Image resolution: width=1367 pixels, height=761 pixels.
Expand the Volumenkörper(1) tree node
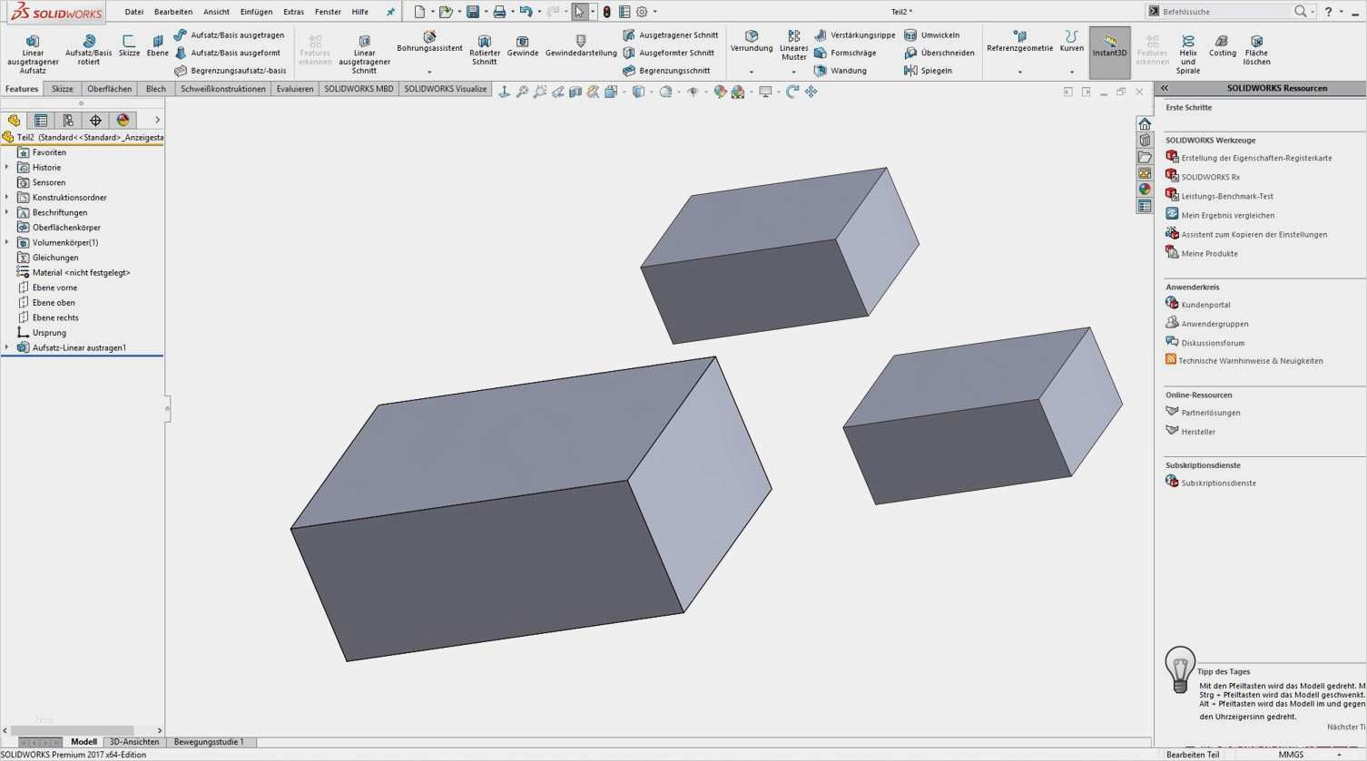(7, 242)
